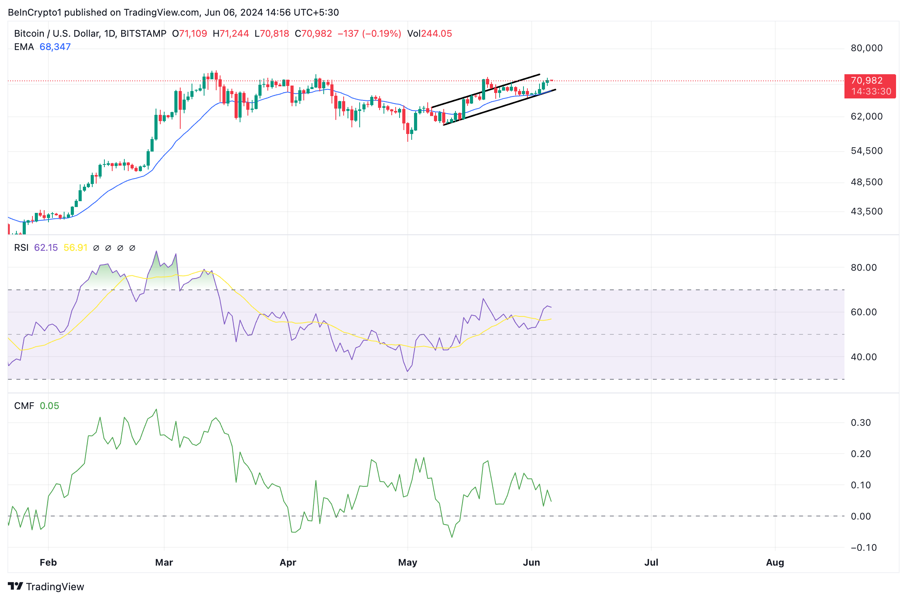This screenshot has height=600, width=907.
Task: Click the third empty-value symbol in RSI legend
Action: coord(120,248)
